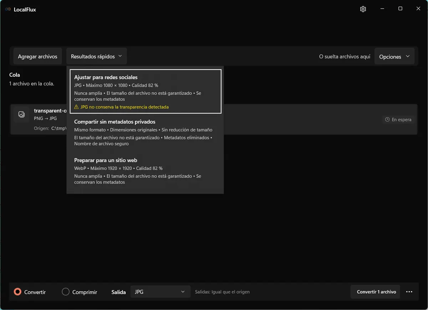Click the yellow transparency warning triangle icon
Screen dimensions: 428x310
[x=76, y=107]
